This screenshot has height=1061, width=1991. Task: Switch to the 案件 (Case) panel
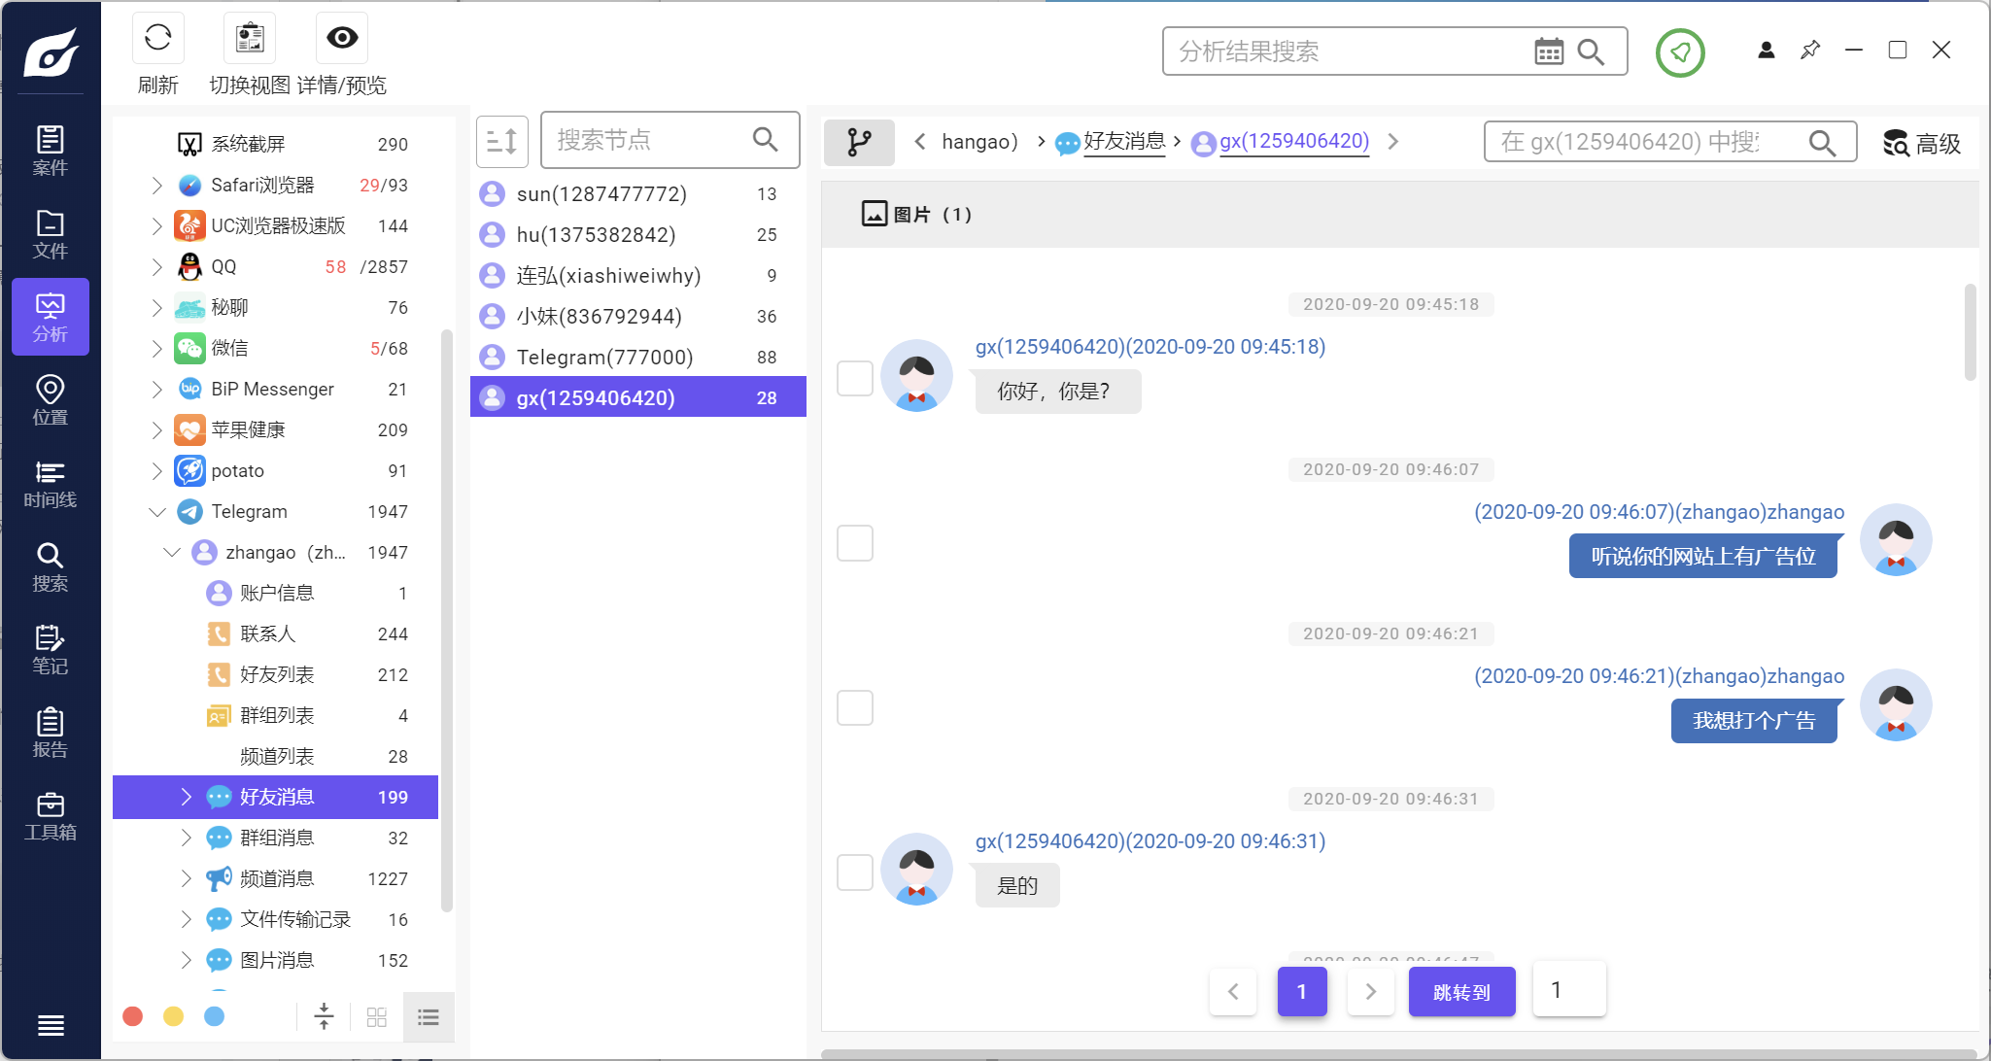point(50,151)
